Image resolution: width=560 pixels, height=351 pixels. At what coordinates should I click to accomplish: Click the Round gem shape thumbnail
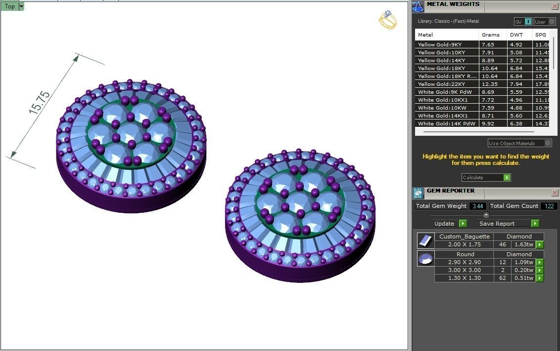426,258
